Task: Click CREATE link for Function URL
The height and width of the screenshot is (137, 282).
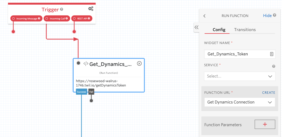Action: coord(268,92)
